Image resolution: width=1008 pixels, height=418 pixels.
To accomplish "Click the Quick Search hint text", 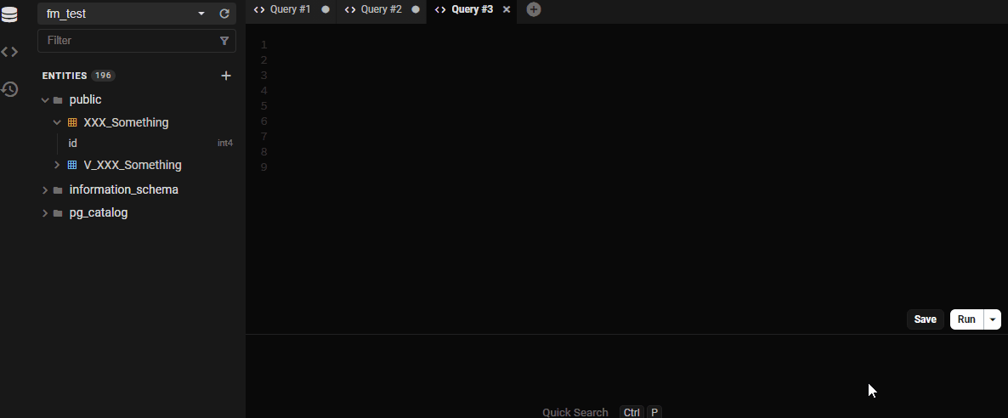I will point(575,412).
